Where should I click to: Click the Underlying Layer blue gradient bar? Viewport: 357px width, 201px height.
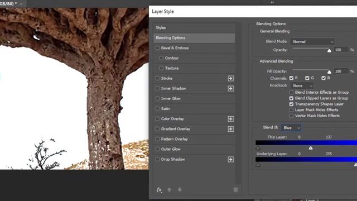[x=306, y=160]
